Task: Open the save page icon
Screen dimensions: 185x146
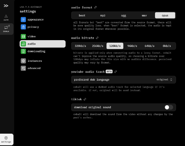Action: coord(6,17)
